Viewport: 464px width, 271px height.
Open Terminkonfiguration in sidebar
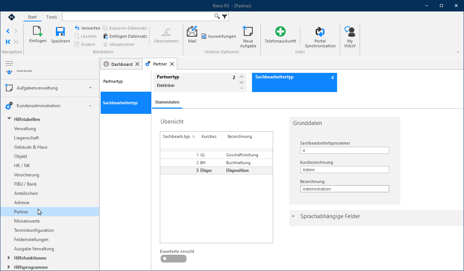point(34,230)
